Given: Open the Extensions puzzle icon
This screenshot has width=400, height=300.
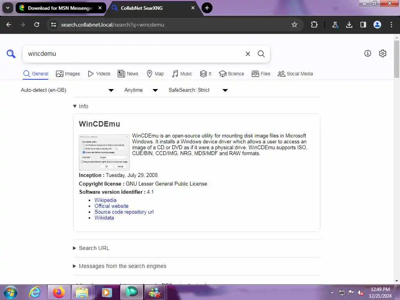Looking at the screenshot, I should 314,25.
